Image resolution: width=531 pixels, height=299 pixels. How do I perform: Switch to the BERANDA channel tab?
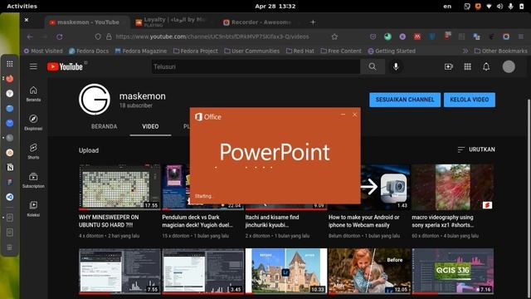pyautogui.click(x=104, y=126)
